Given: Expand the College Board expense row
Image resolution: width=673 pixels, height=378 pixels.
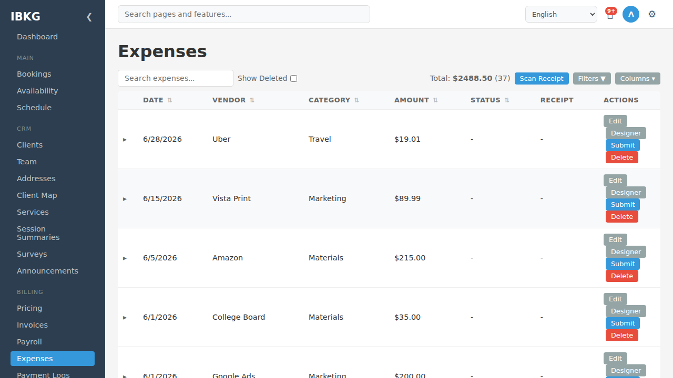Looking at the screenshot, I should 125,318.
